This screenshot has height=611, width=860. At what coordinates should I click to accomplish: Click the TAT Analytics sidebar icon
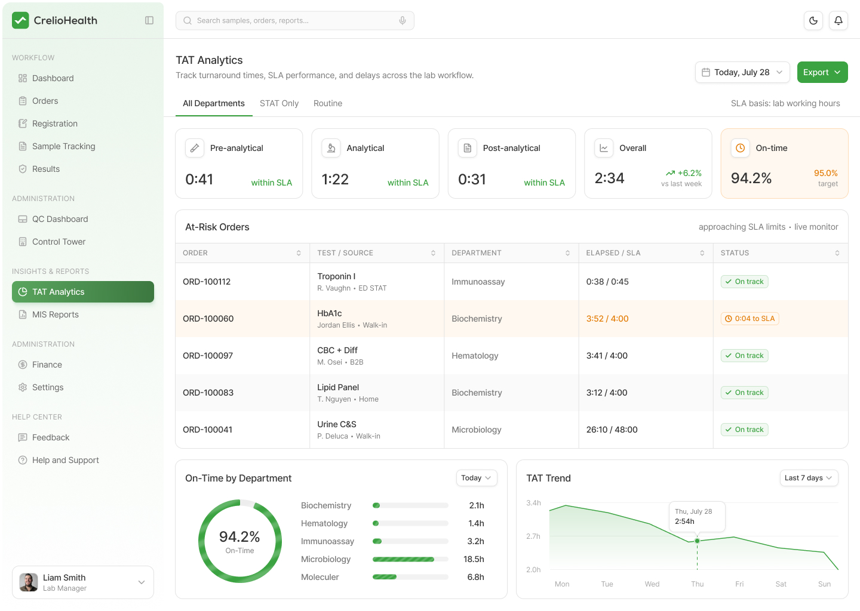pos(23,292)
